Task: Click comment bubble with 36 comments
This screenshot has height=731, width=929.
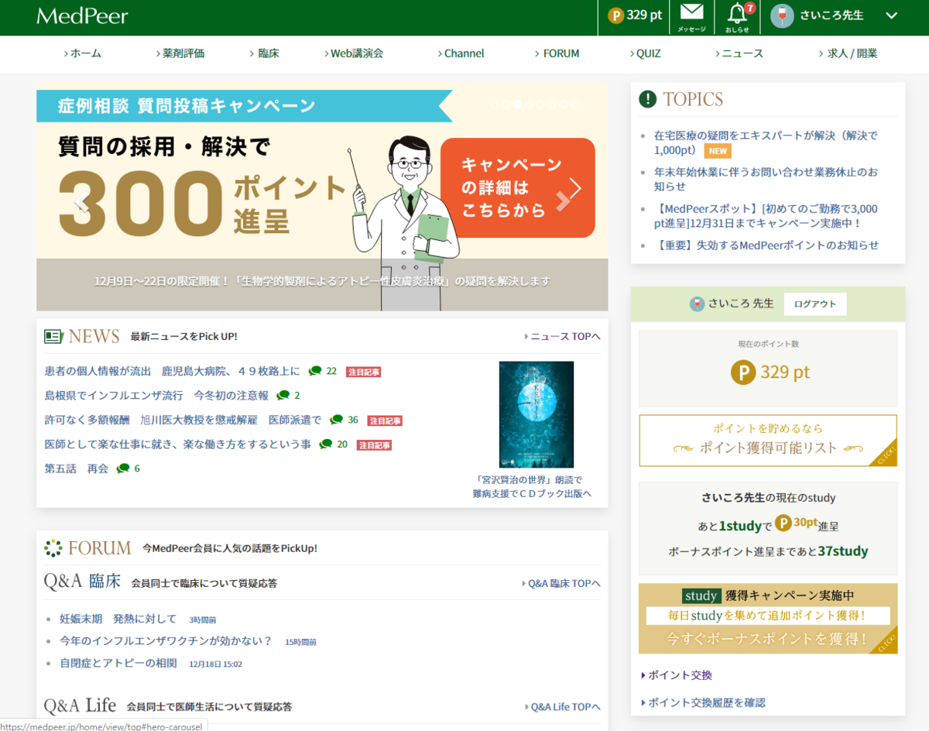Action: 336,420
